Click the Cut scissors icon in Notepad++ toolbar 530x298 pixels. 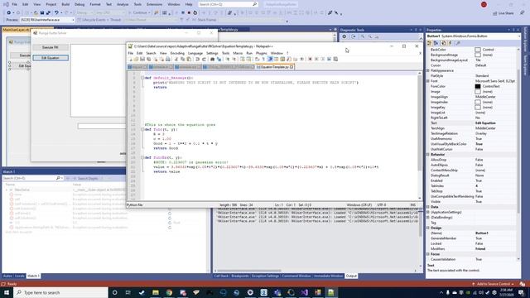click(x=176, y=59)
